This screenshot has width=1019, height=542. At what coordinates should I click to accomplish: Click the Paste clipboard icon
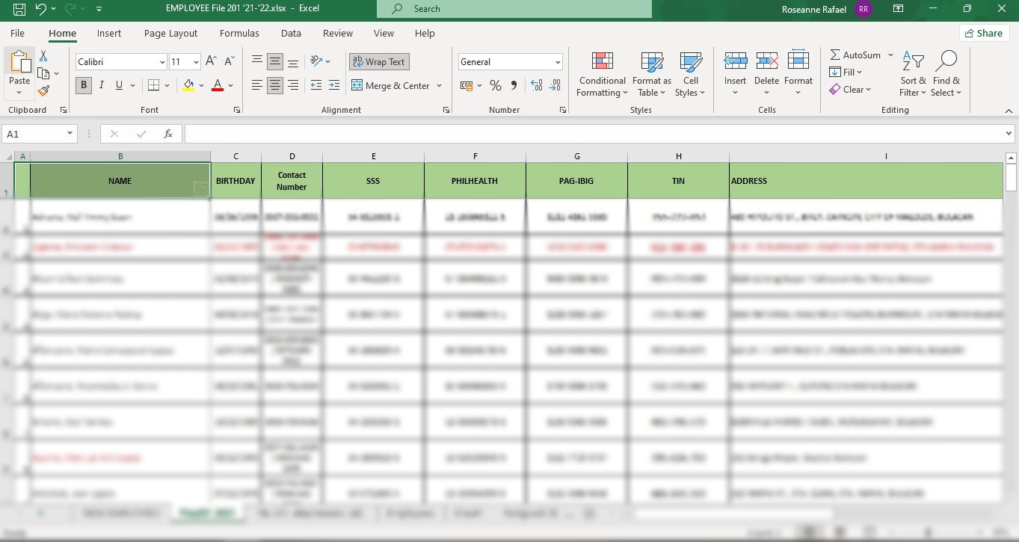coord(19,63)
